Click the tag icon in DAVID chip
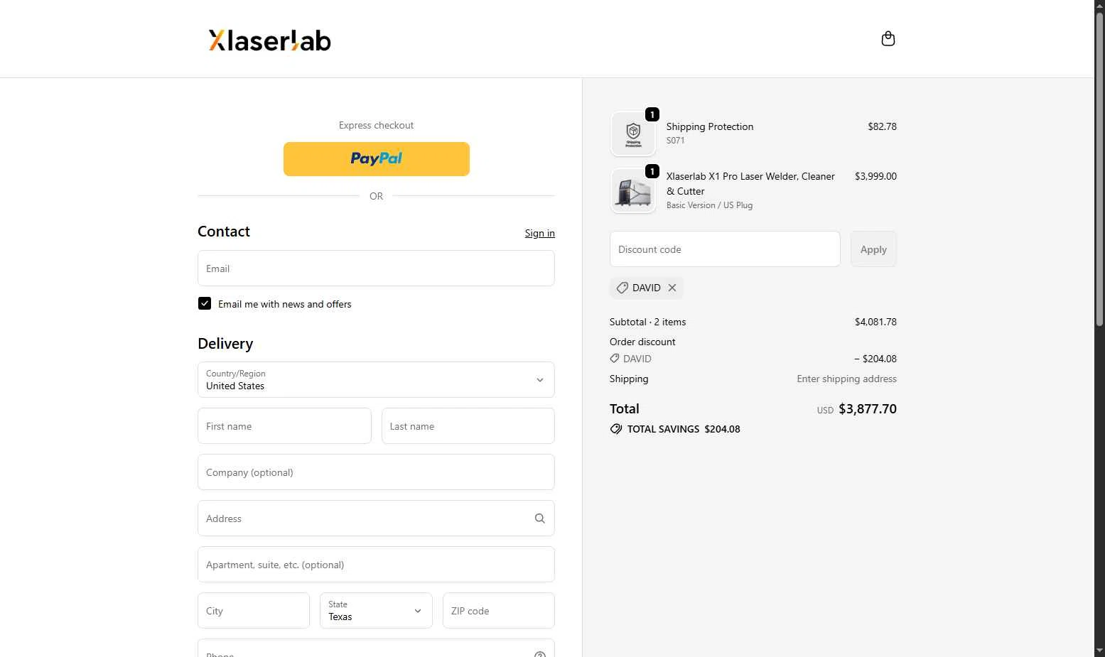This screenshot has width=1105, height=657. click(622, 288)
